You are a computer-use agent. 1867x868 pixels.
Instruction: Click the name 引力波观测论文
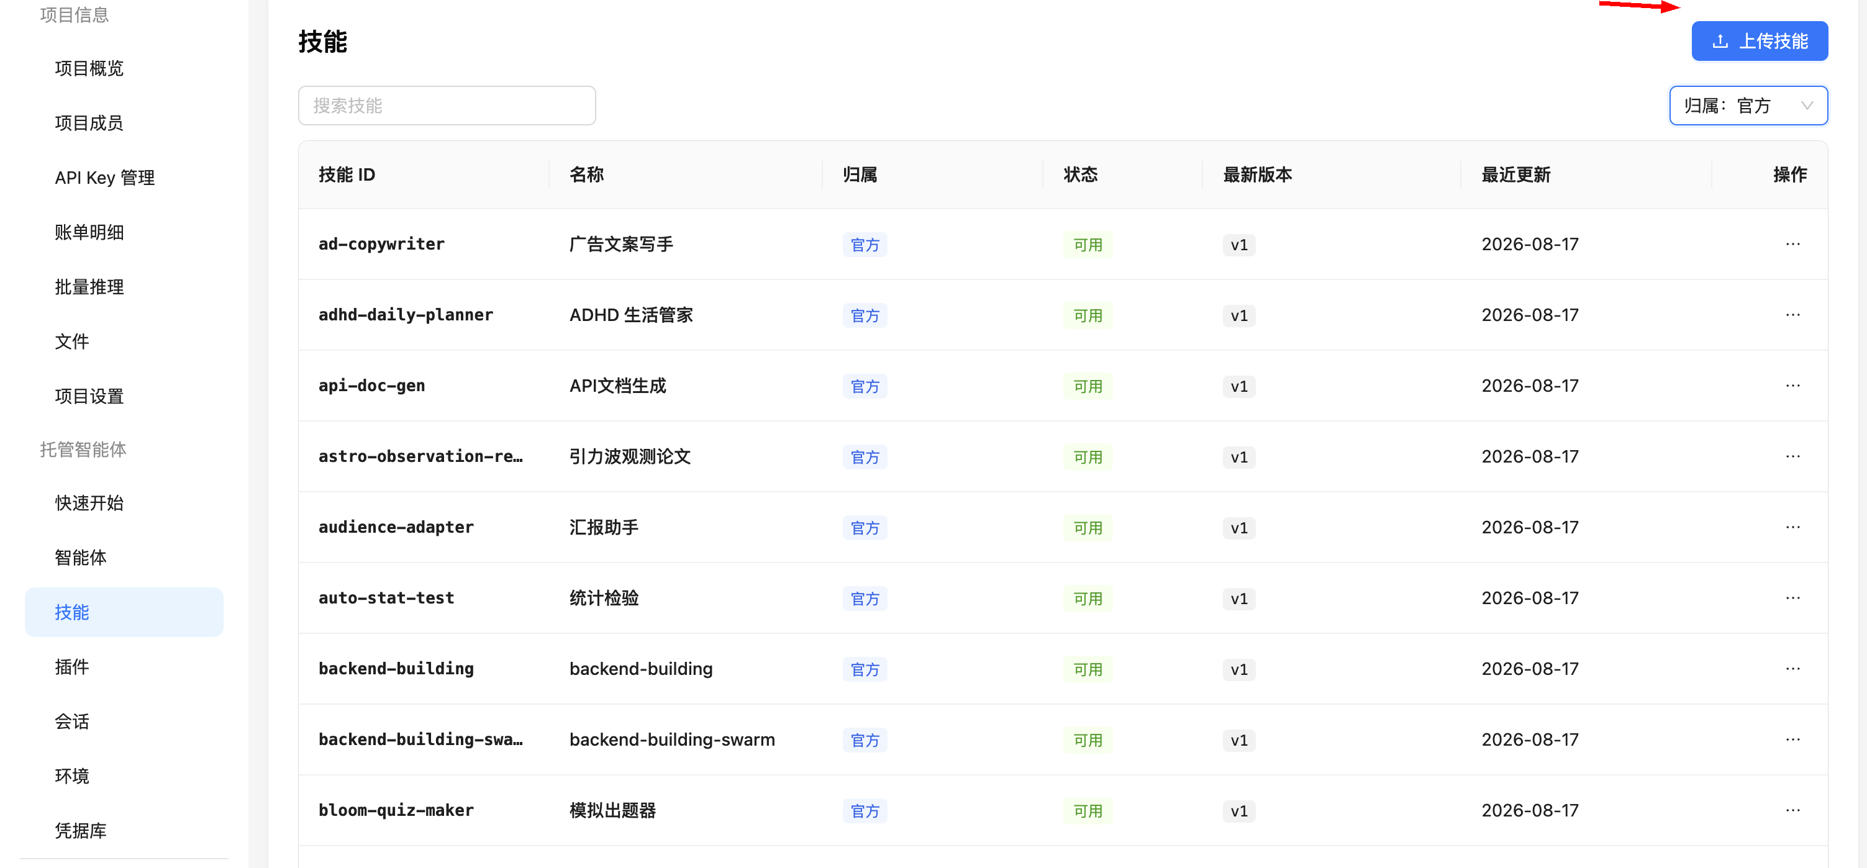630,456
